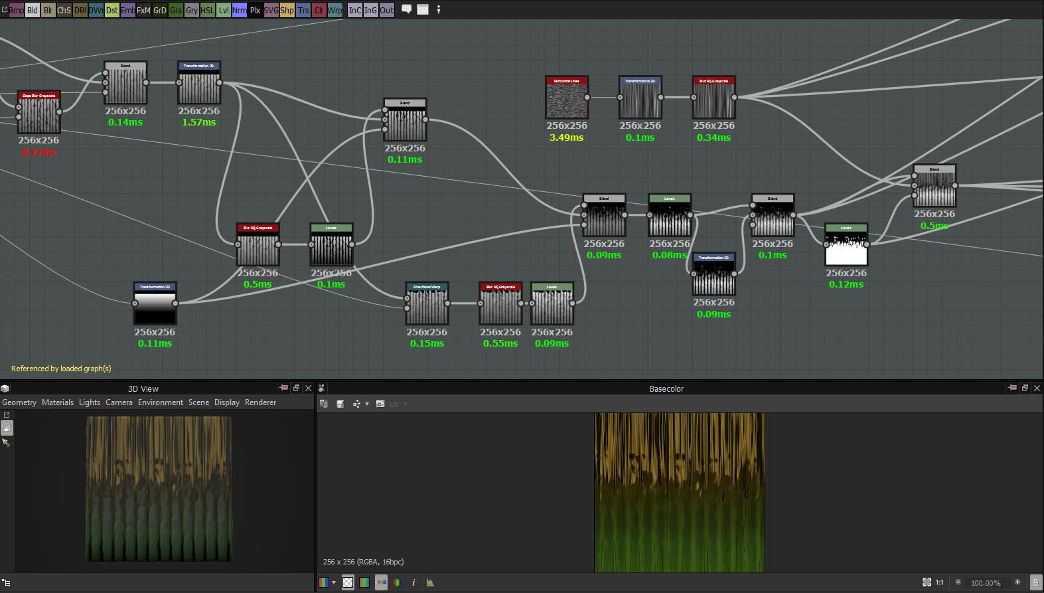Open the Renderer menu in 3D View

click(260, 402)
